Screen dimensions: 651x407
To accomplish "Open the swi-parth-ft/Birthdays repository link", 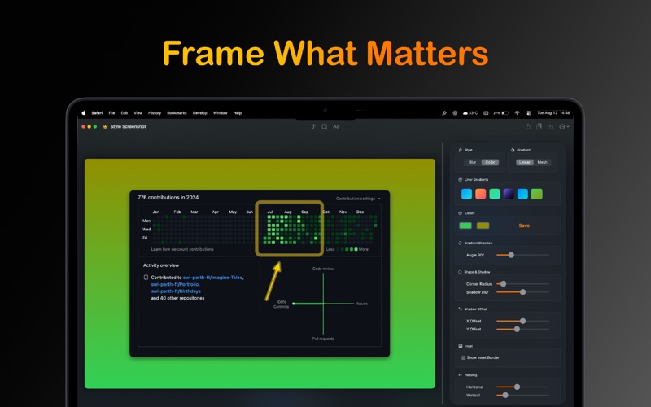I will pos(176,291).
